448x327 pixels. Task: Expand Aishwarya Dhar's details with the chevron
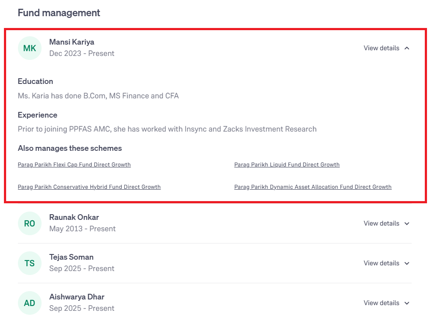click(x=407, y=303)
